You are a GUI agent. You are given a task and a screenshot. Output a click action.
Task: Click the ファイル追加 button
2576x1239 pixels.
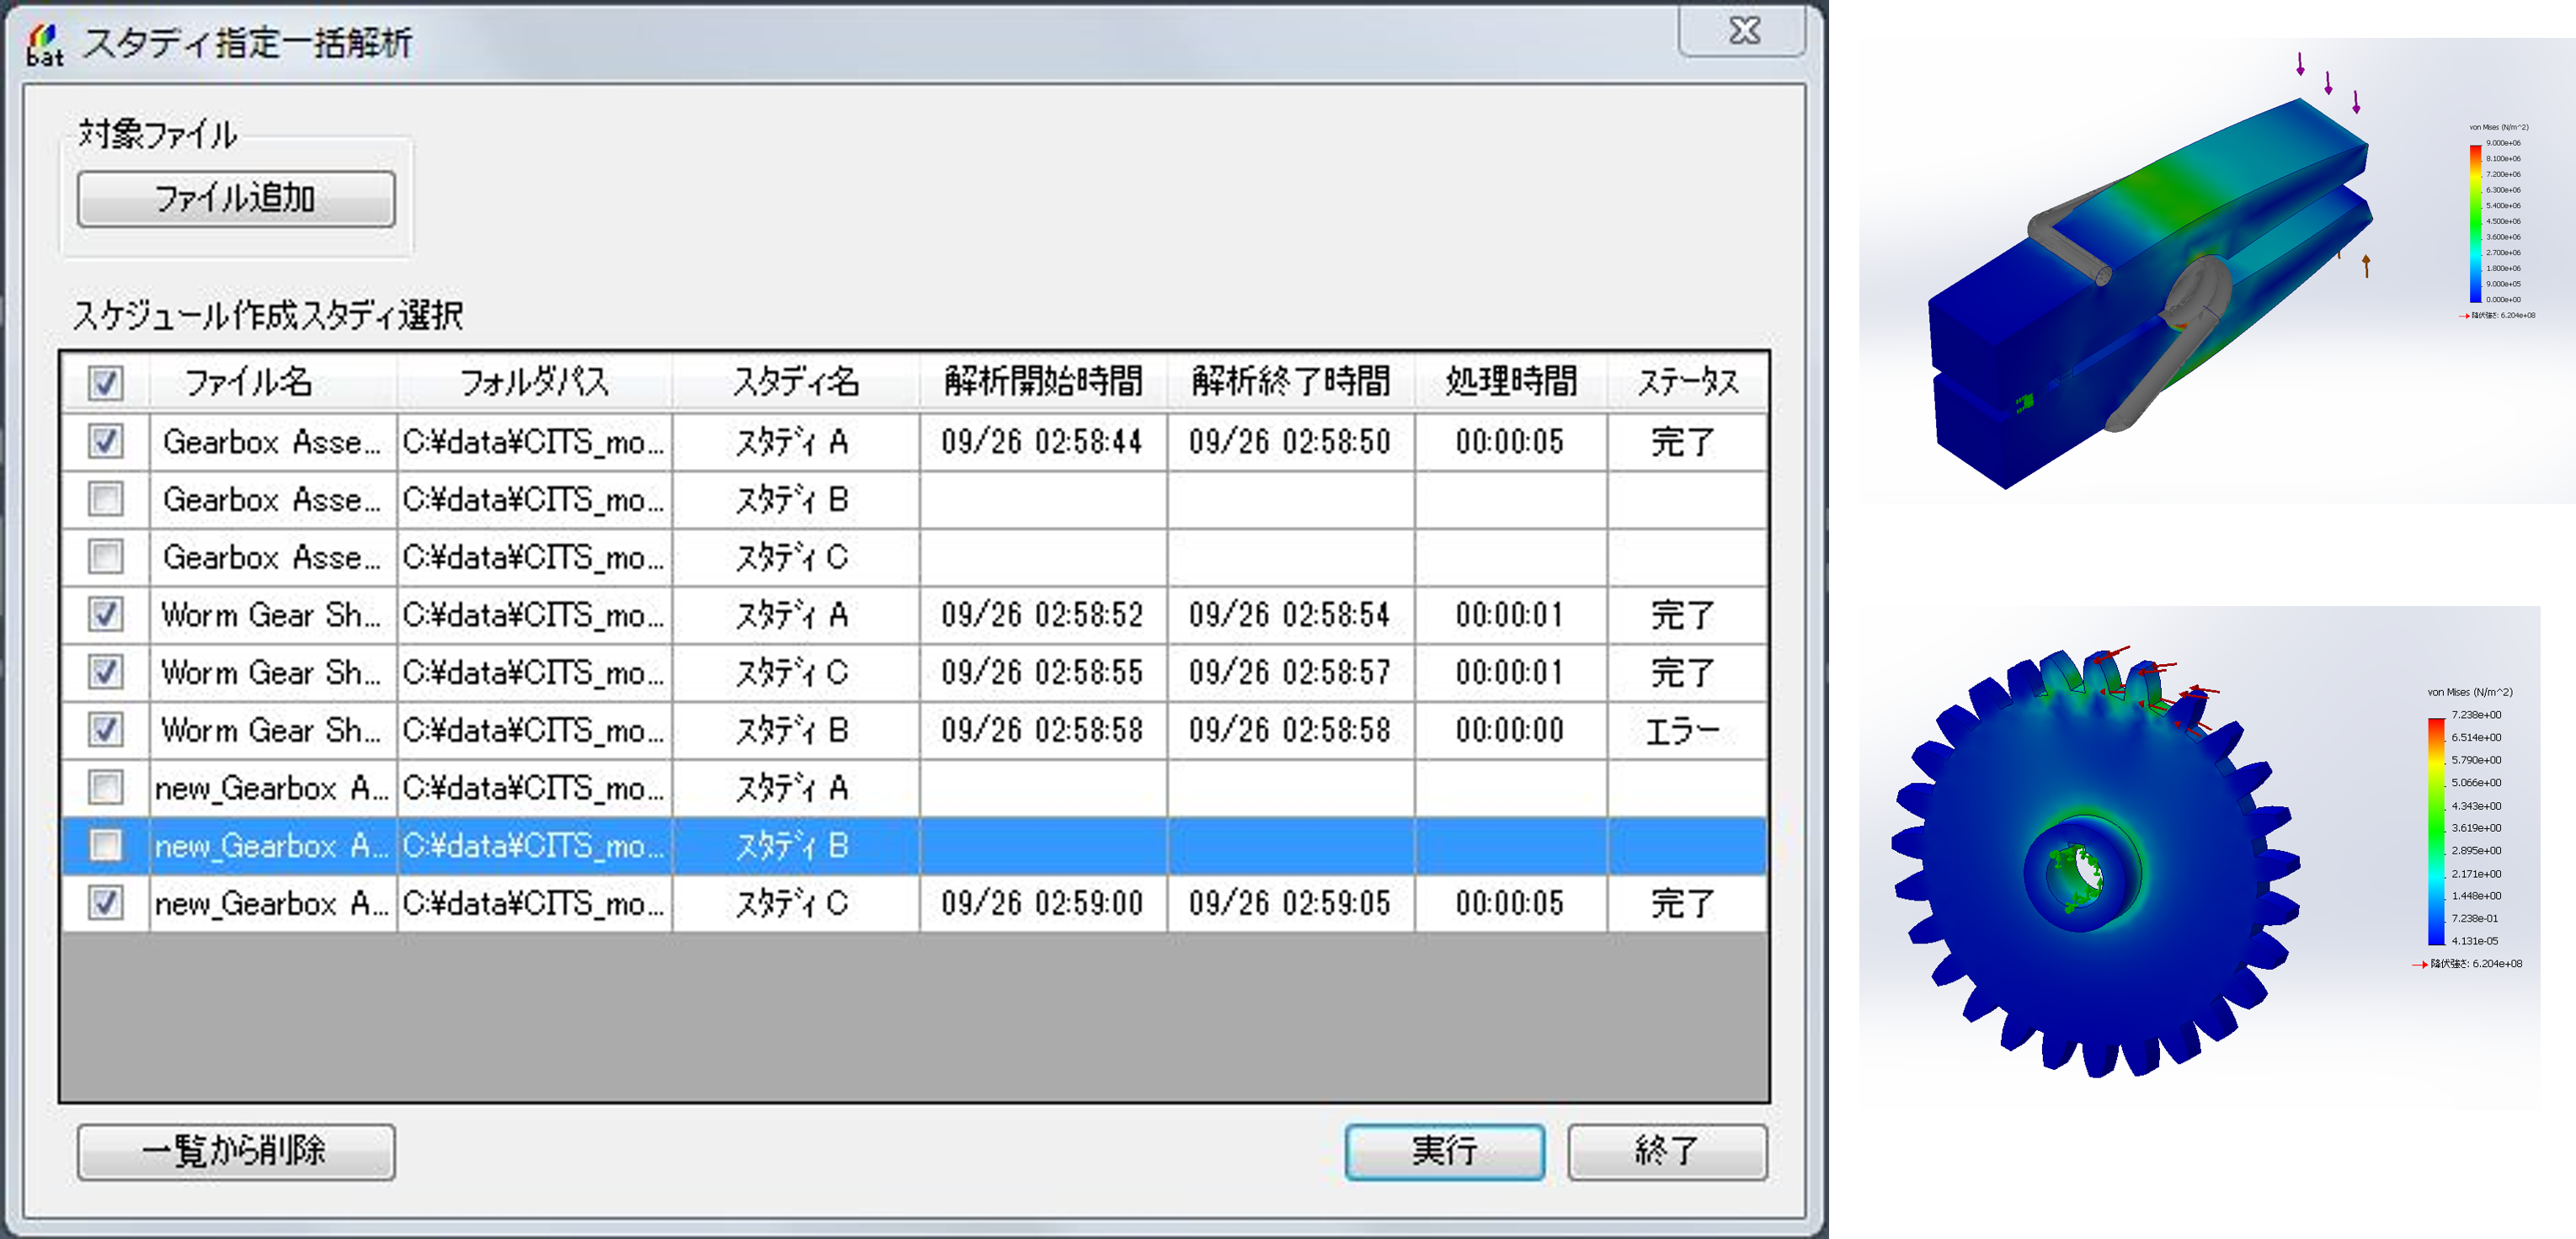tap(236, 199)
